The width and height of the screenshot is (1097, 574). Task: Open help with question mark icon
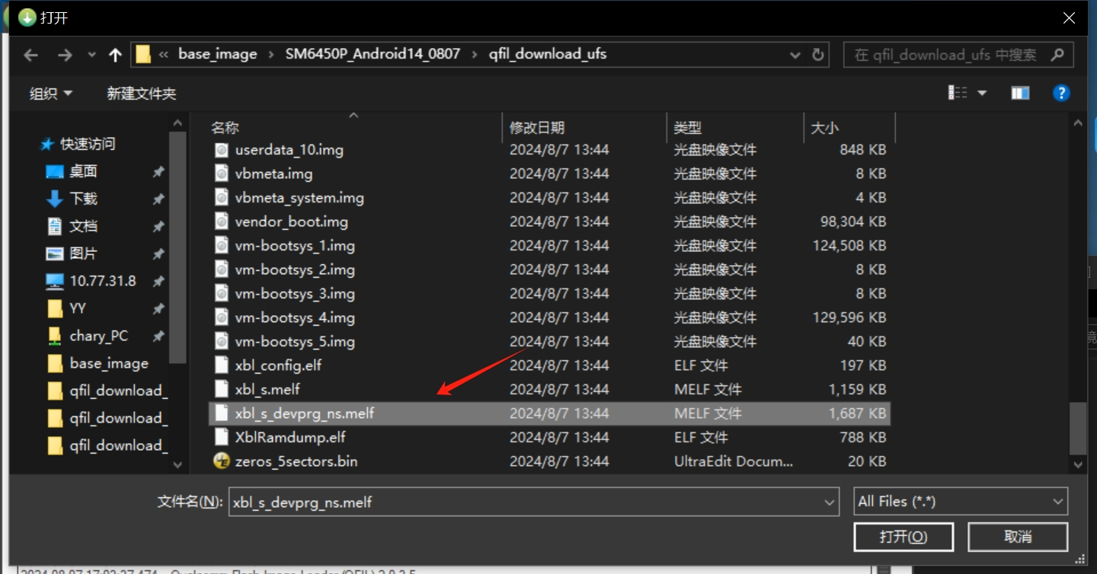click(1060, 93)
